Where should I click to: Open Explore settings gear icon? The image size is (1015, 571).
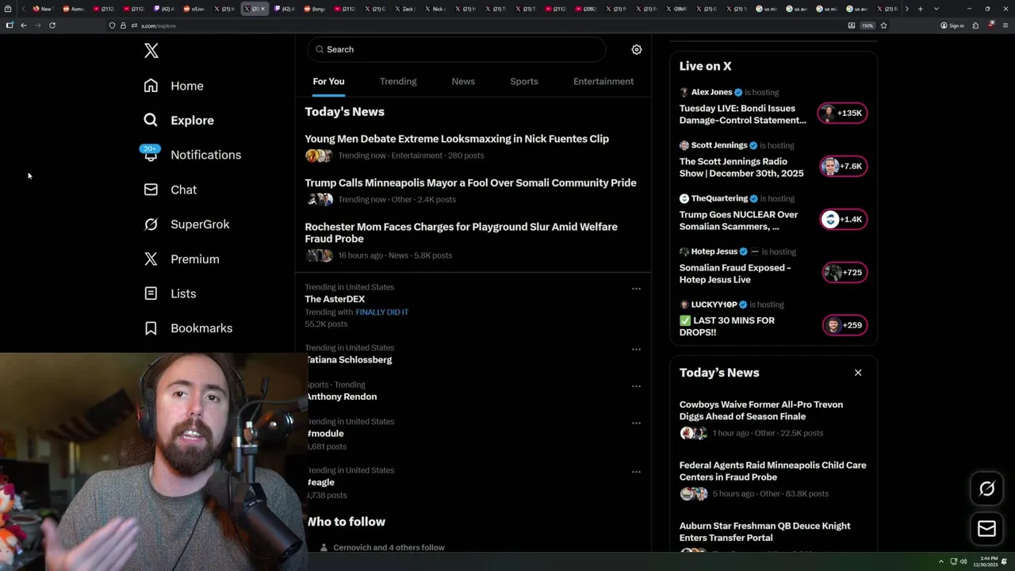coord(636,49)
